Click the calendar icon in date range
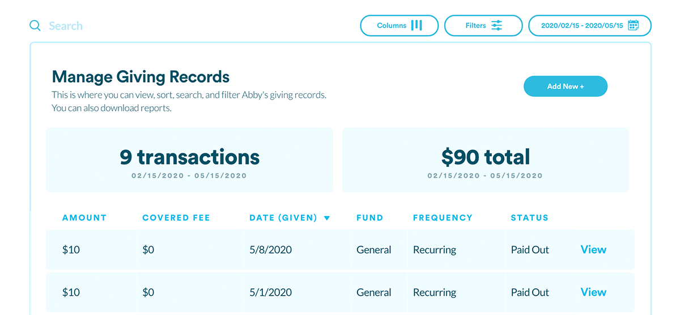The image size is (680, 315). pyautogui.click(x=634, y=25)
